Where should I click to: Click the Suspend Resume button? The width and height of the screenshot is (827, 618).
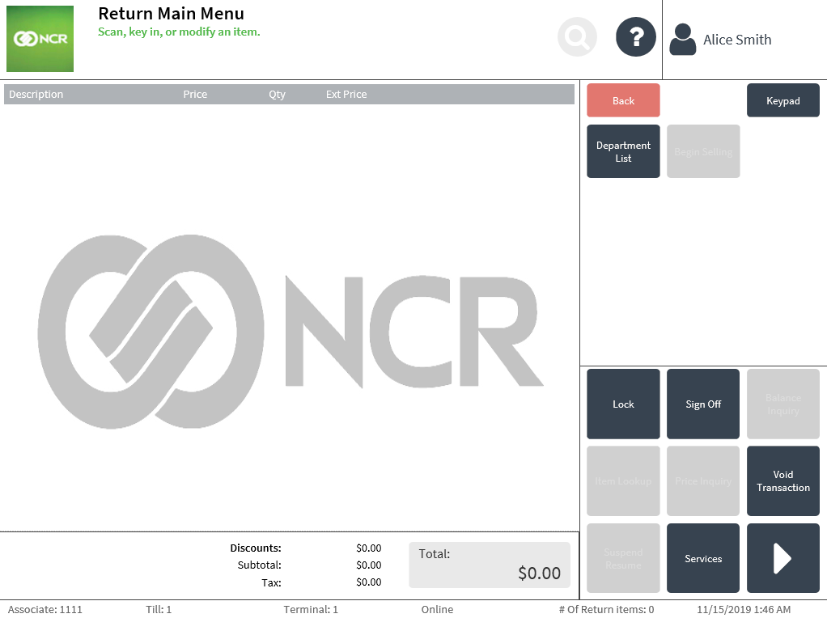(x=623, y=558)
